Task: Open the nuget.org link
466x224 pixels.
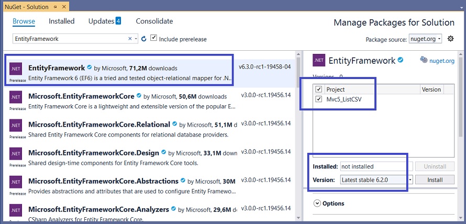Action: [x=441, y=61]
